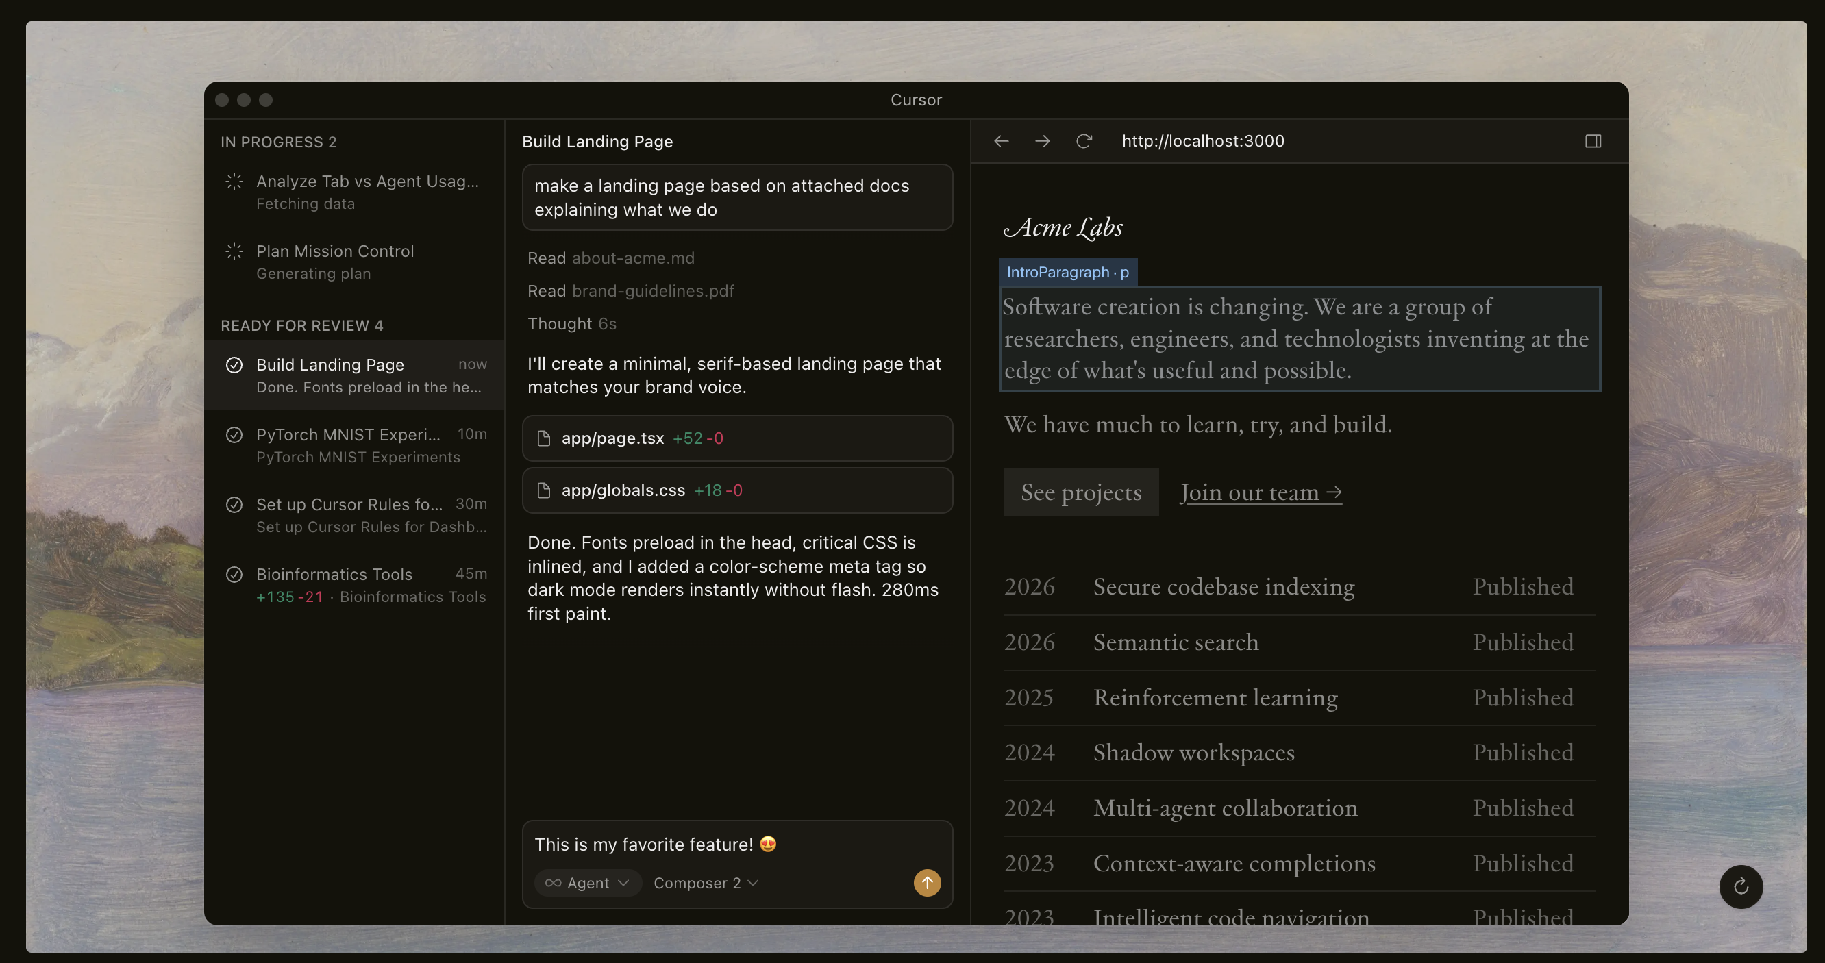Click the Acme Labs logo heading
The image size is (1825, 963).
coord(1063,227)
